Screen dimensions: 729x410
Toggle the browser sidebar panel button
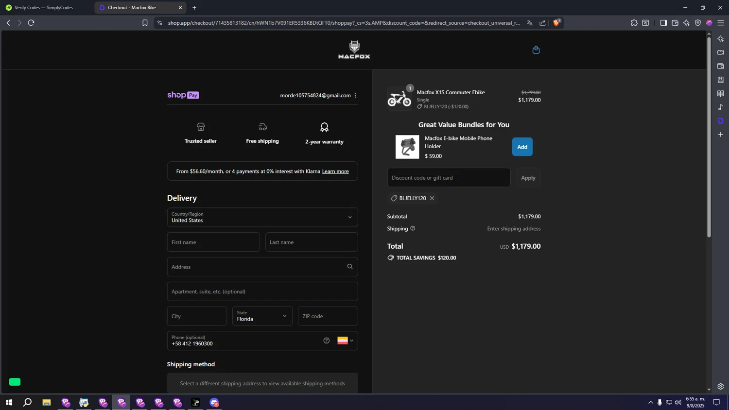663,23
